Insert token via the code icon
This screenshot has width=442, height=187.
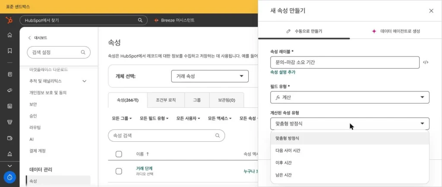426,62
